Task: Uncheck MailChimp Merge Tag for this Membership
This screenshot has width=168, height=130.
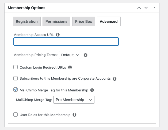Action: (x=16, y=90)
